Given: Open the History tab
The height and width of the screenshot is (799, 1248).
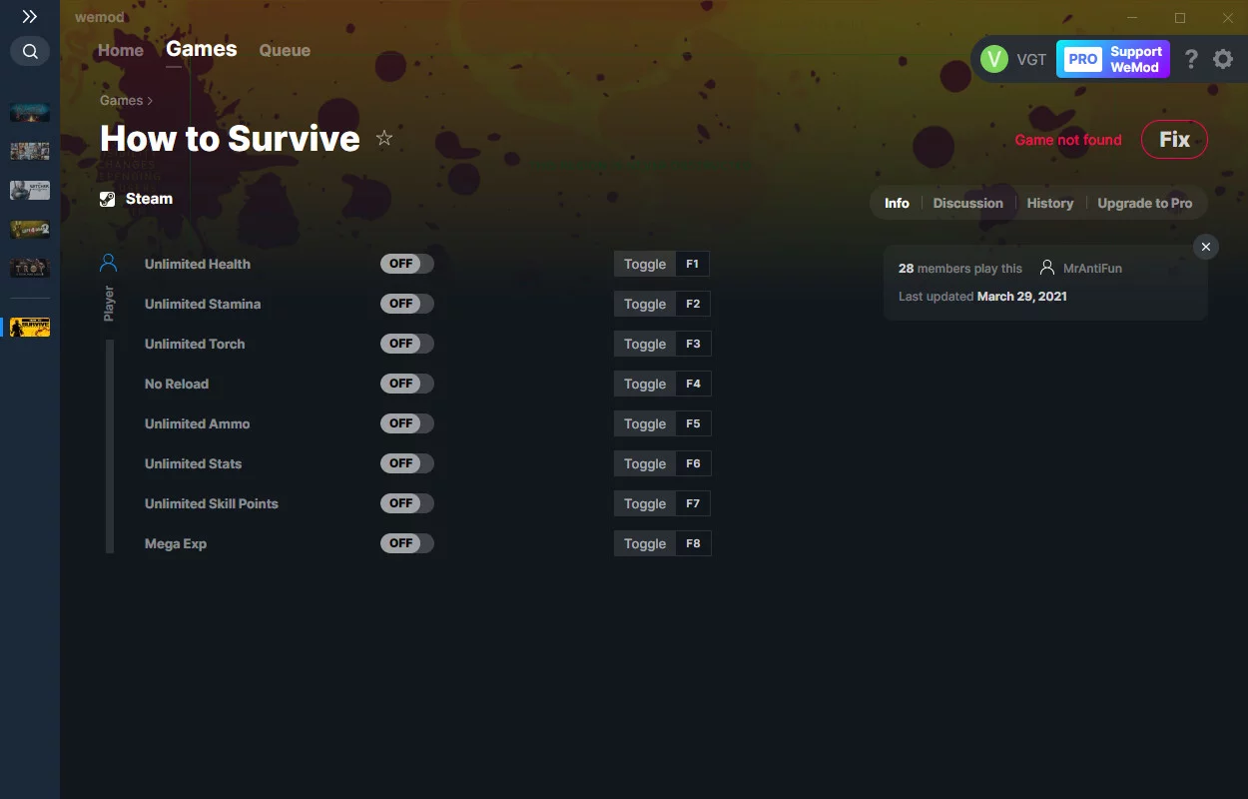Looking at the screenshot, I should coord(1050,203).
